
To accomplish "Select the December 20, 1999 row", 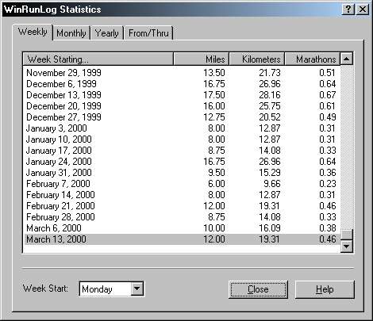I will tap(182, 106).
